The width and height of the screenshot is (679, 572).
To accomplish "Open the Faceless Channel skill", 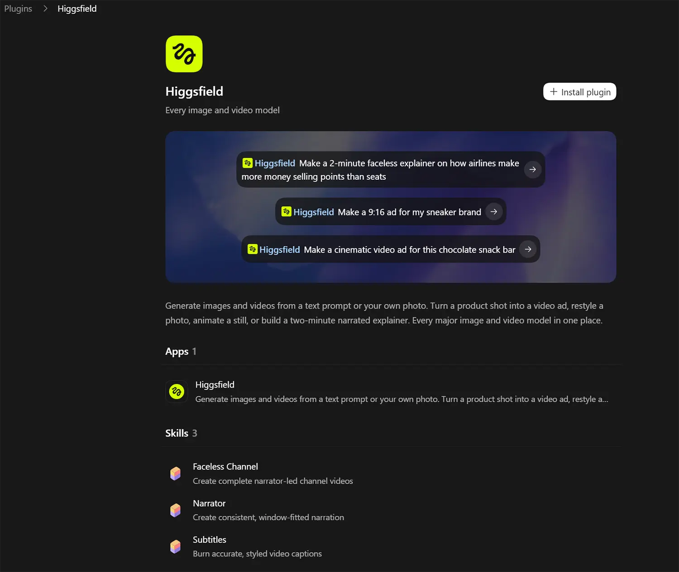I will tap(391, 473).
